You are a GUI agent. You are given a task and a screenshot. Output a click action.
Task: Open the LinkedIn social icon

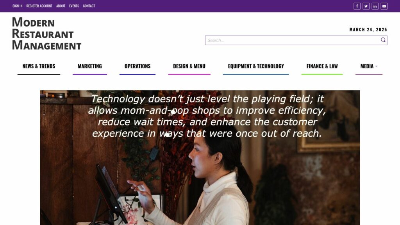tap(375, 6)
